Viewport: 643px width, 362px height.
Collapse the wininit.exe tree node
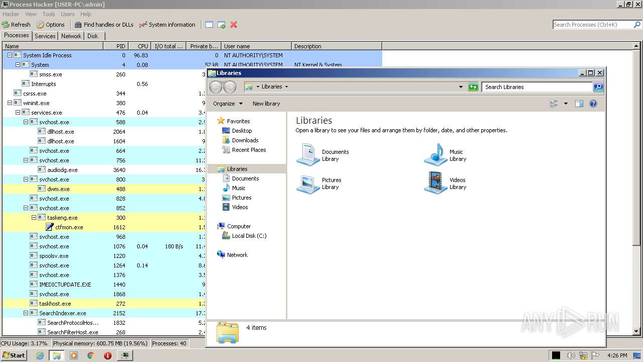[10, 103]
